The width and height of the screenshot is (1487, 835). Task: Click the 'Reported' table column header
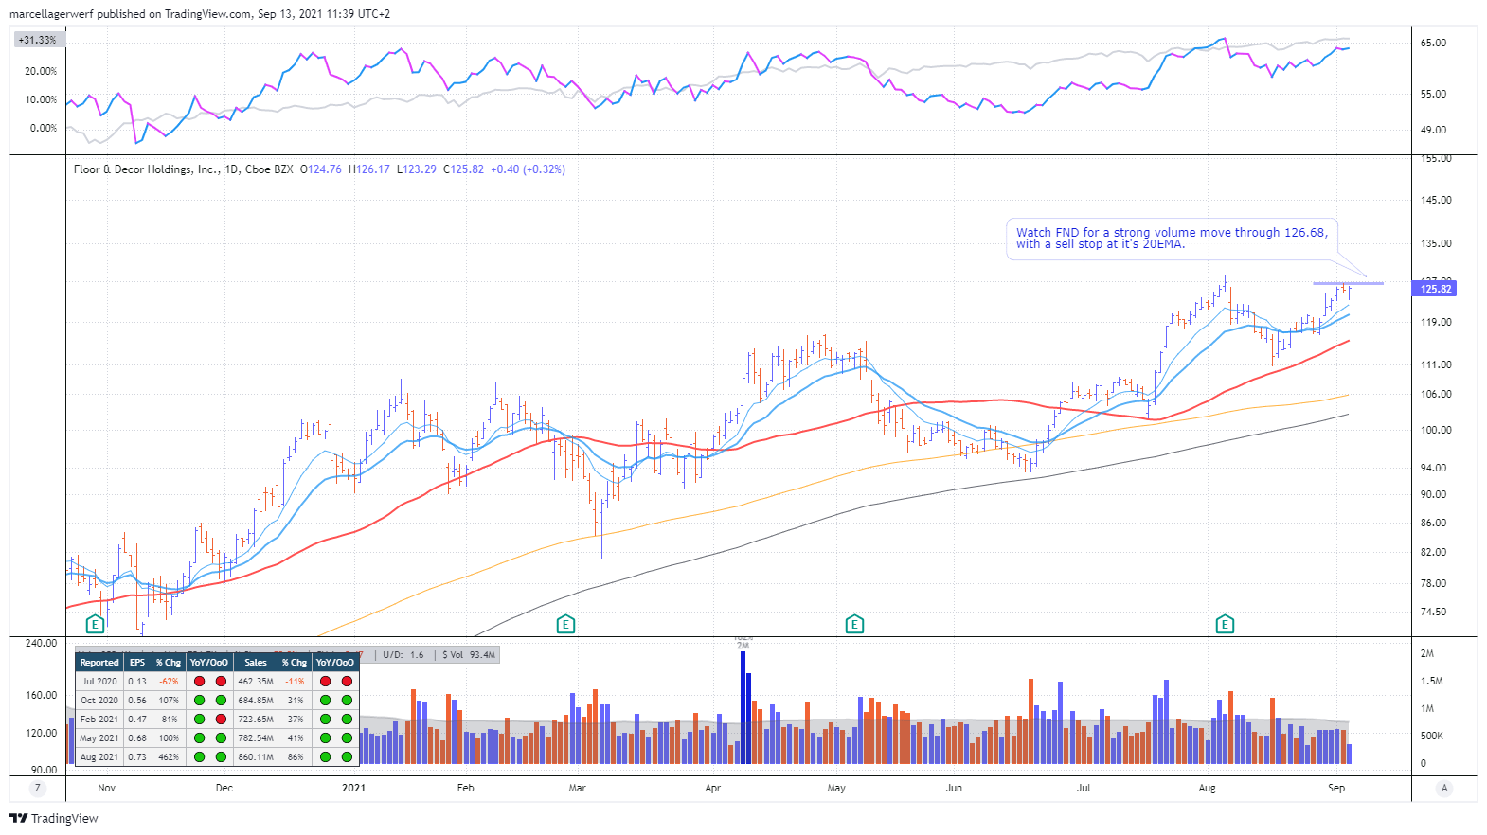pyautogui.click(x=99, y=662)
